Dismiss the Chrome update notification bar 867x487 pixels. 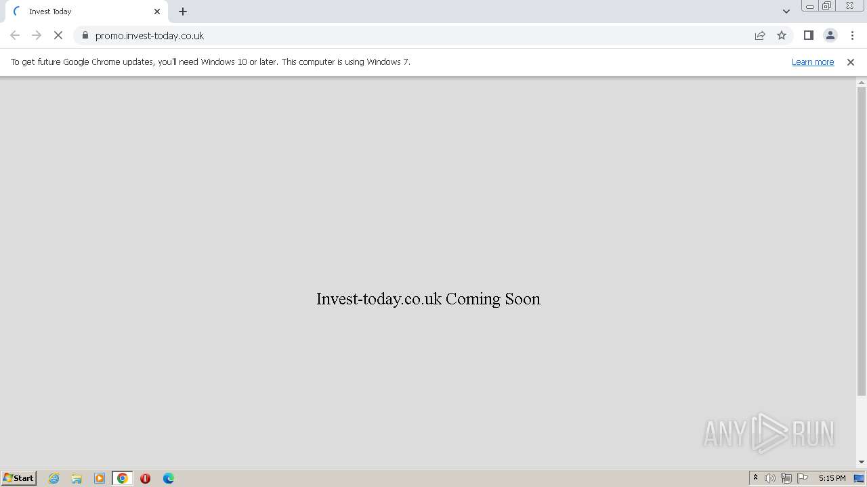(x=851, y=62)
